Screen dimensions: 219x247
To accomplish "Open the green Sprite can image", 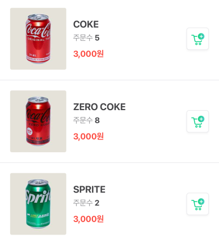I will coord(38,204).
